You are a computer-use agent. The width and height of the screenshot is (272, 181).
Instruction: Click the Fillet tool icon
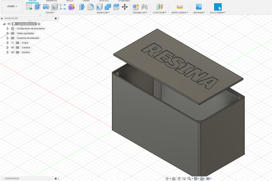91,7
